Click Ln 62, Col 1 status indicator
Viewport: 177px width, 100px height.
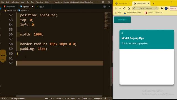click(49, 99)
